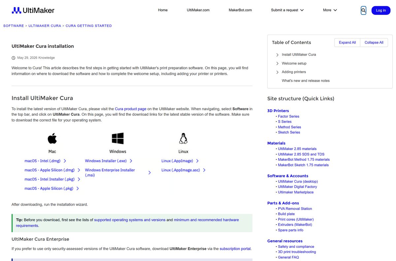Open supported operating systems and versions link
This screenshot has width=396, height=261.
pos(130,220)
